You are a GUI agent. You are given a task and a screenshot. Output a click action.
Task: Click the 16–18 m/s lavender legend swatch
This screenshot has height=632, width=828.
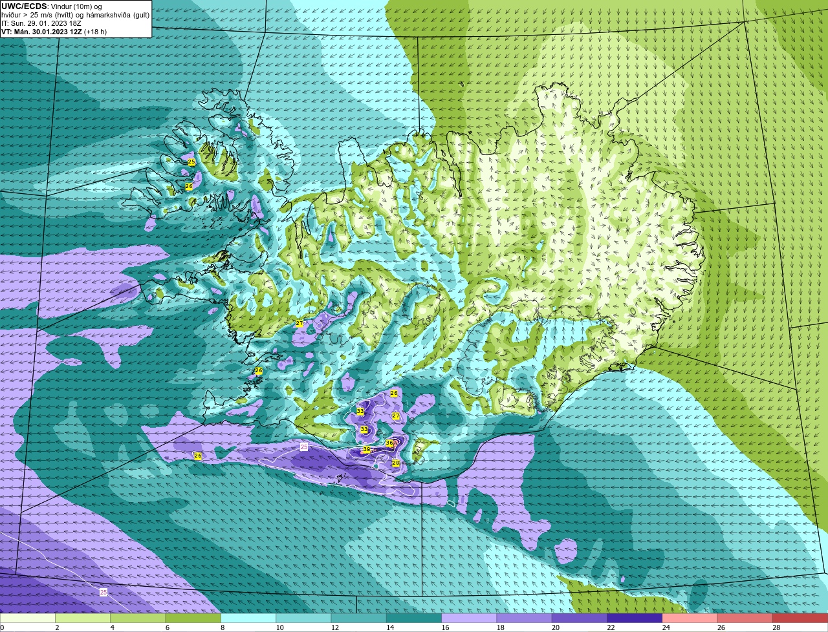469,618
